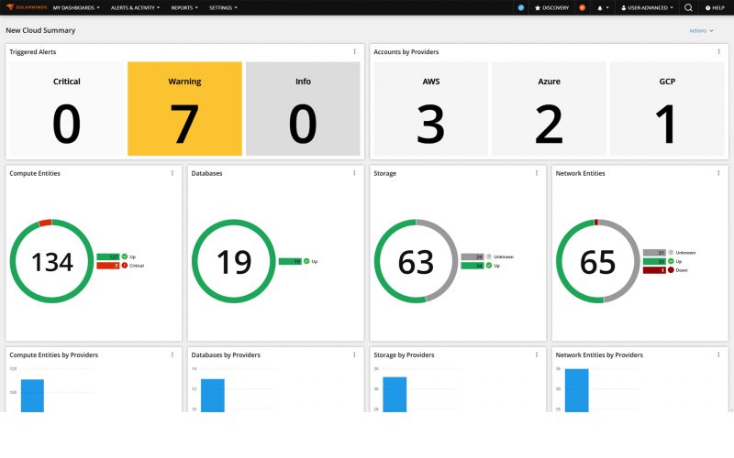Click the blue round status icon in top bar
This screenshot has width=734, height=458.
tap(520, 7)
